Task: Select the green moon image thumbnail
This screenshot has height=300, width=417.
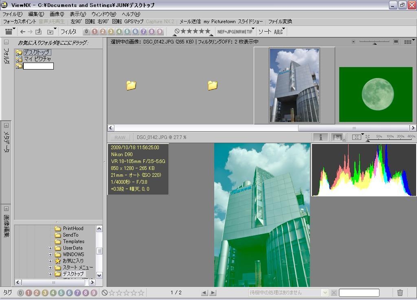Action: coord(375,94)
